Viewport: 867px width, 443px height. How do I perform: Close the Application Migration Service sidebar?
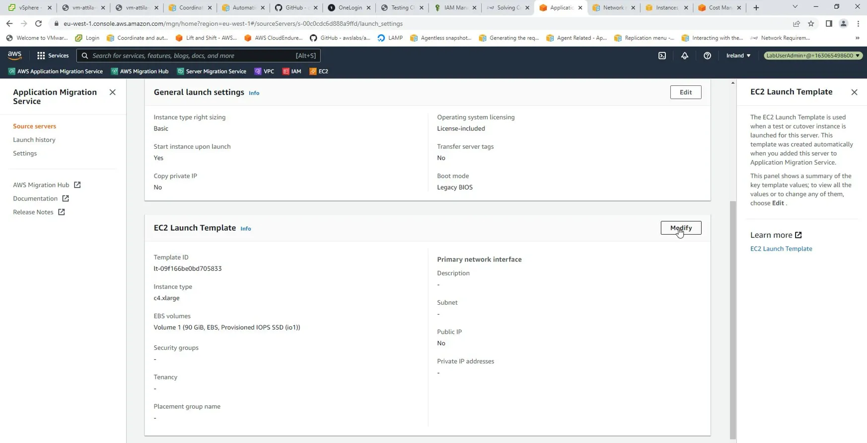[x=113, y=92]
